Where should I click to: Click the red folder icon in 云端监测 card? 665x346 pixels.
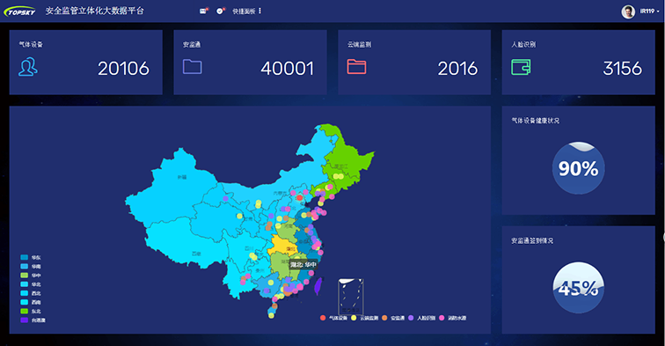[356, 67]
